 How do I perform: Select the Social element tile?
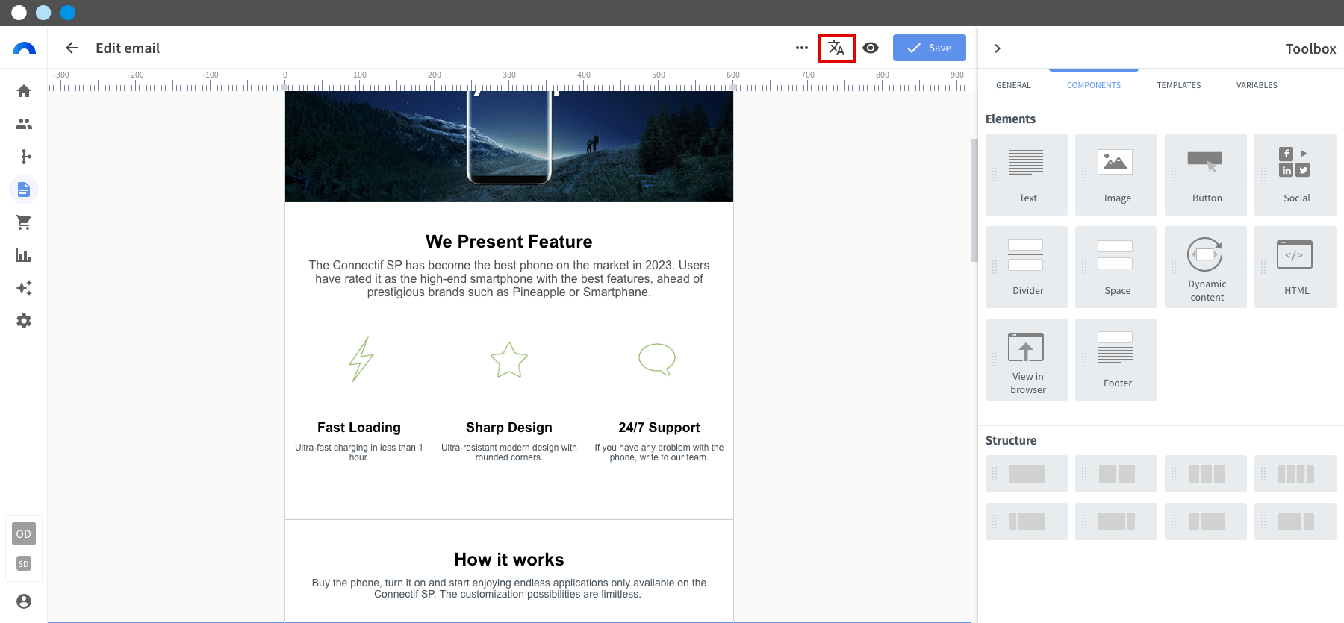1295,175
